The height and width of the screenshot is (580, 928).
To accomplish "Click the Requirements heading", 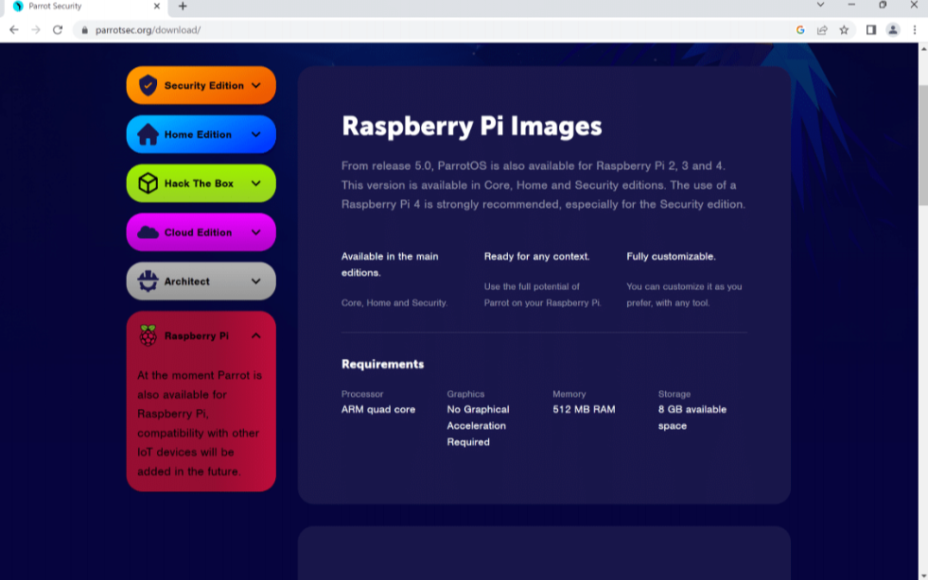I will coord(382,365).
